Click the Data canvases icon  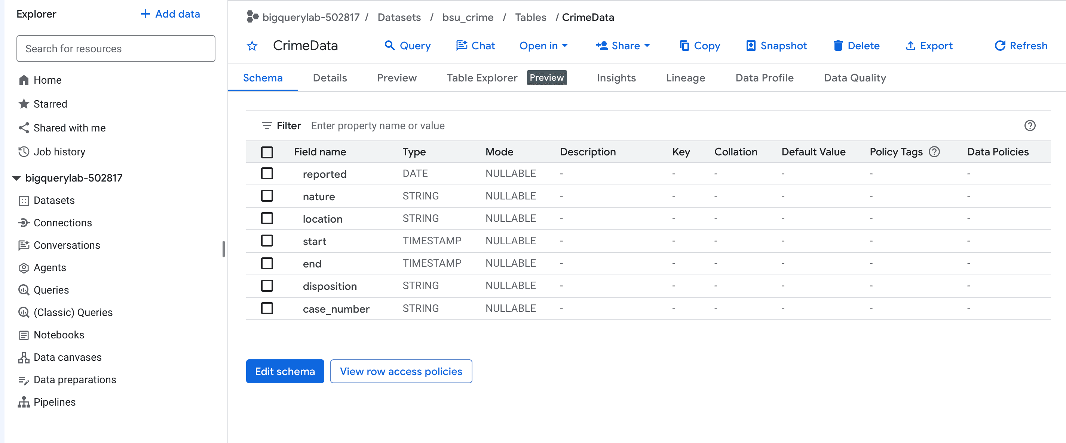coord(24,357)
